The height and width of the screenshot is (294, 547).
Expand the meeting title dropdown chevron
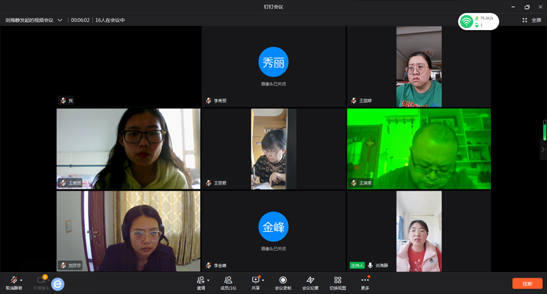[59, 21]
